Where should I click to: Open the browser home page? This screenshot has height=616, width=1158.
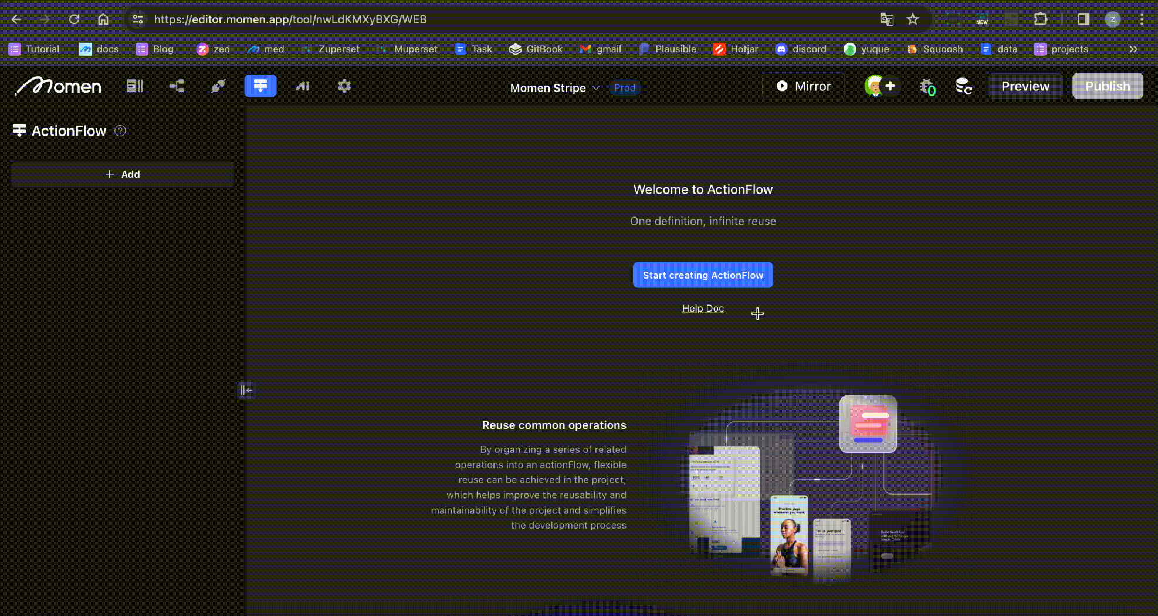coord(103,19)
